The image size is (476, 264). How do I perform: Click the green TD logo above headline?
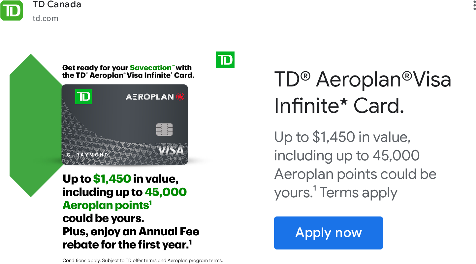coord(225,60)
